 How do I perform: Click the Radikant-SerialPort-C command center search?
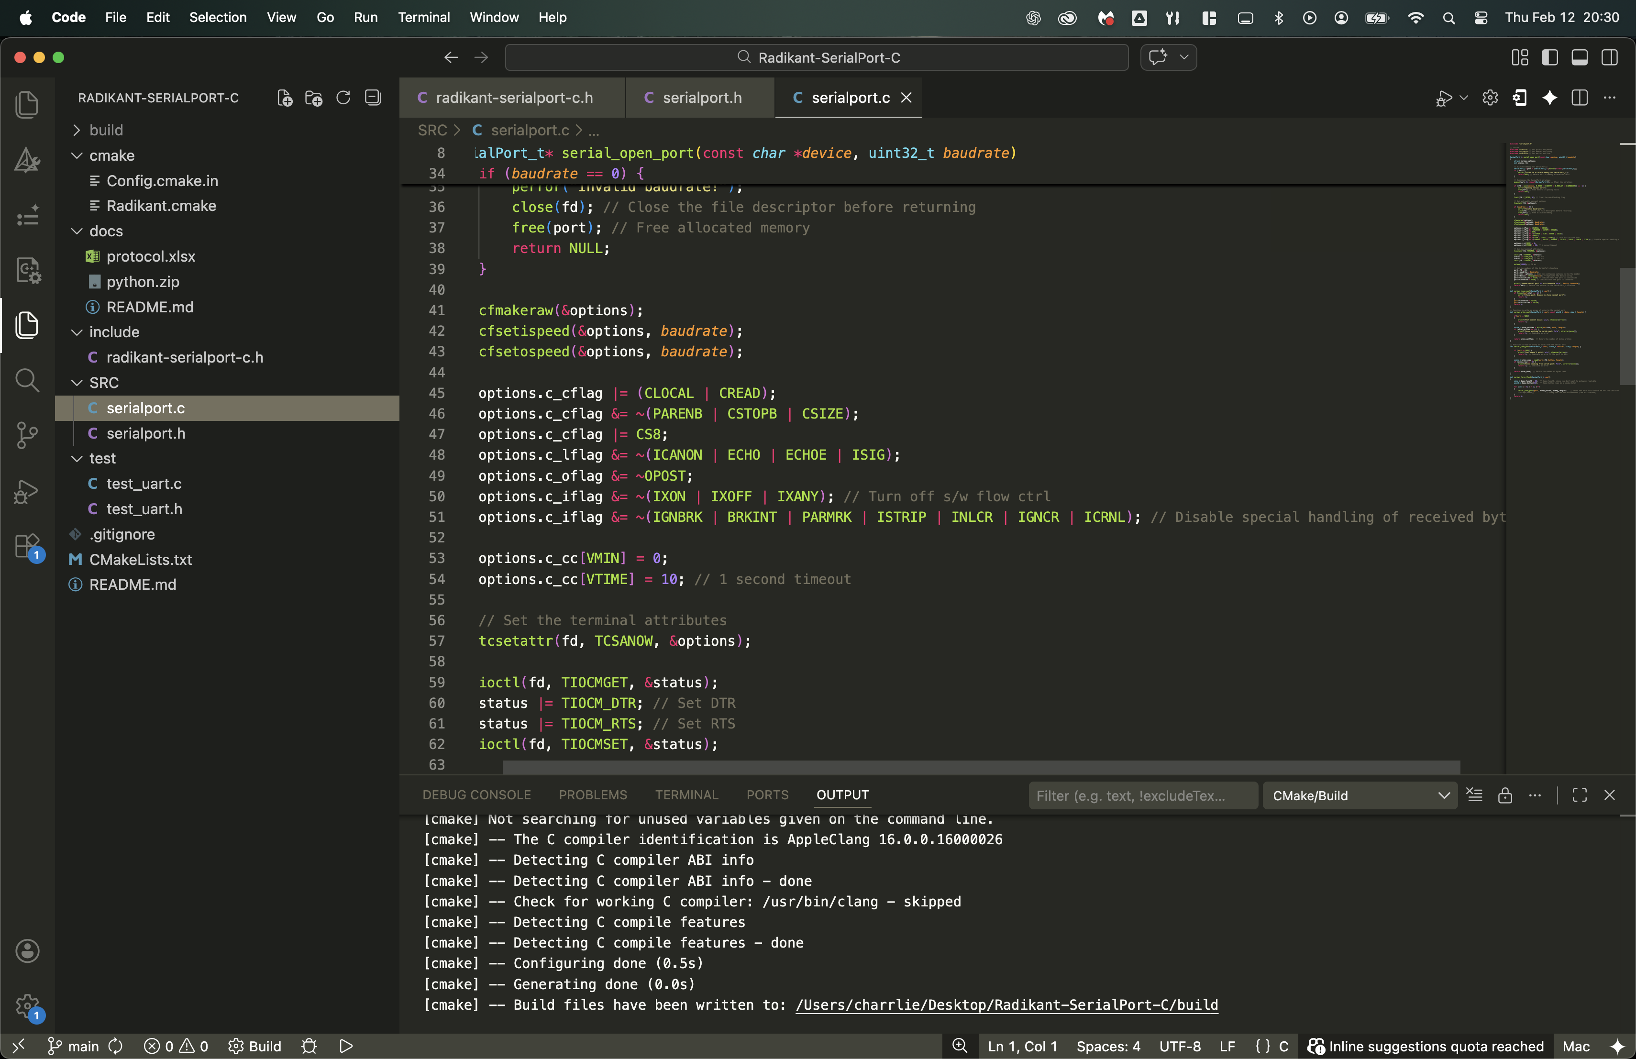click(817, 58)
